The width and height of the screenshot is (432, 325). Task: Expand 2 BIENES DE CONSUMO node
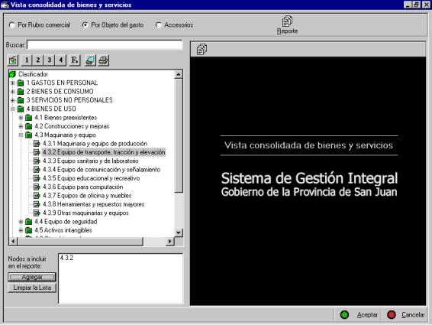pos(13,92)
